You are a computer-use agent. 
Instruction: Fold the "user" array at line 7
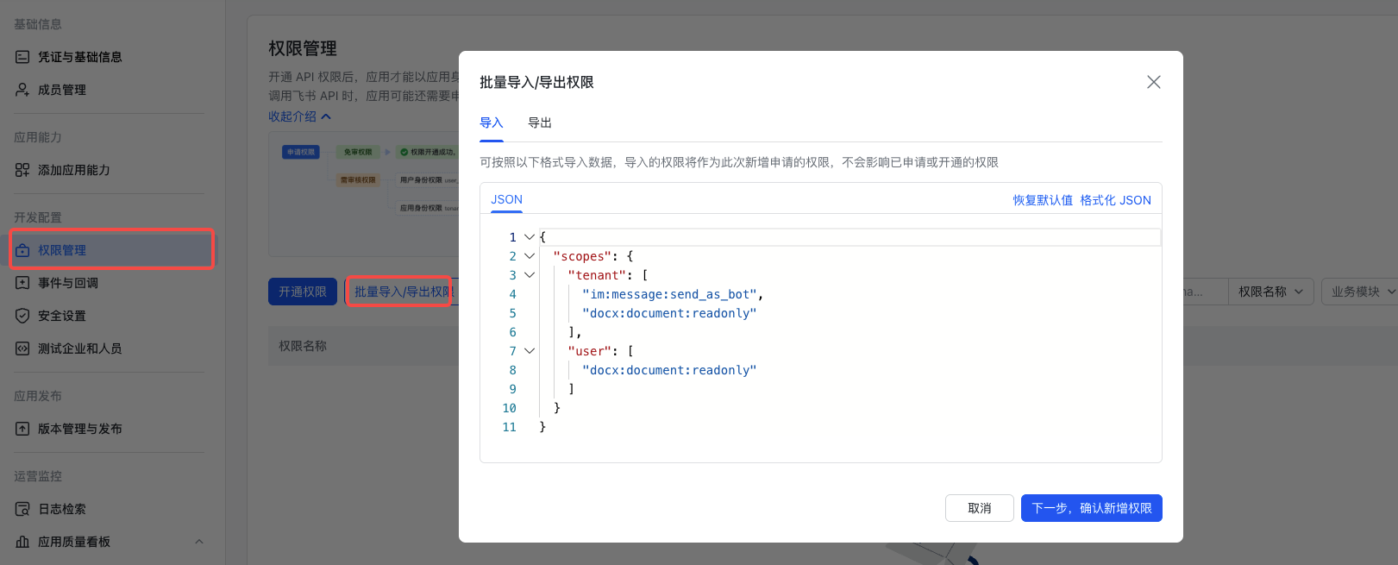coord(530,351)
